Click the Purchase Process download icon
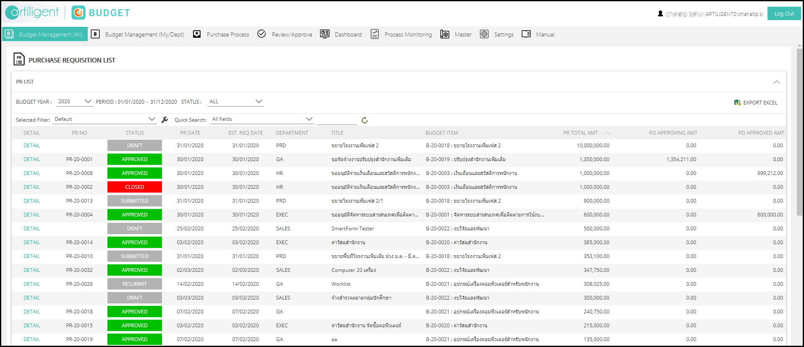 coord(197,34)
